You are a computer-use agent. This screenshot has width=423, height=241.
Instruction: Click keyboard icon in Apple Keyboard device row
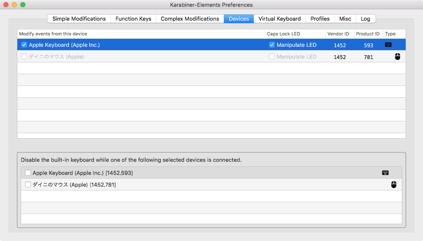tap(388, 45)
